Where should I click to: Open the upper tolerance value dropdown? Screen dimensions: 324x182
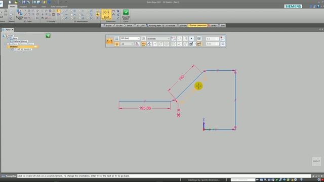pyautogui.click(x=212, y=38)
